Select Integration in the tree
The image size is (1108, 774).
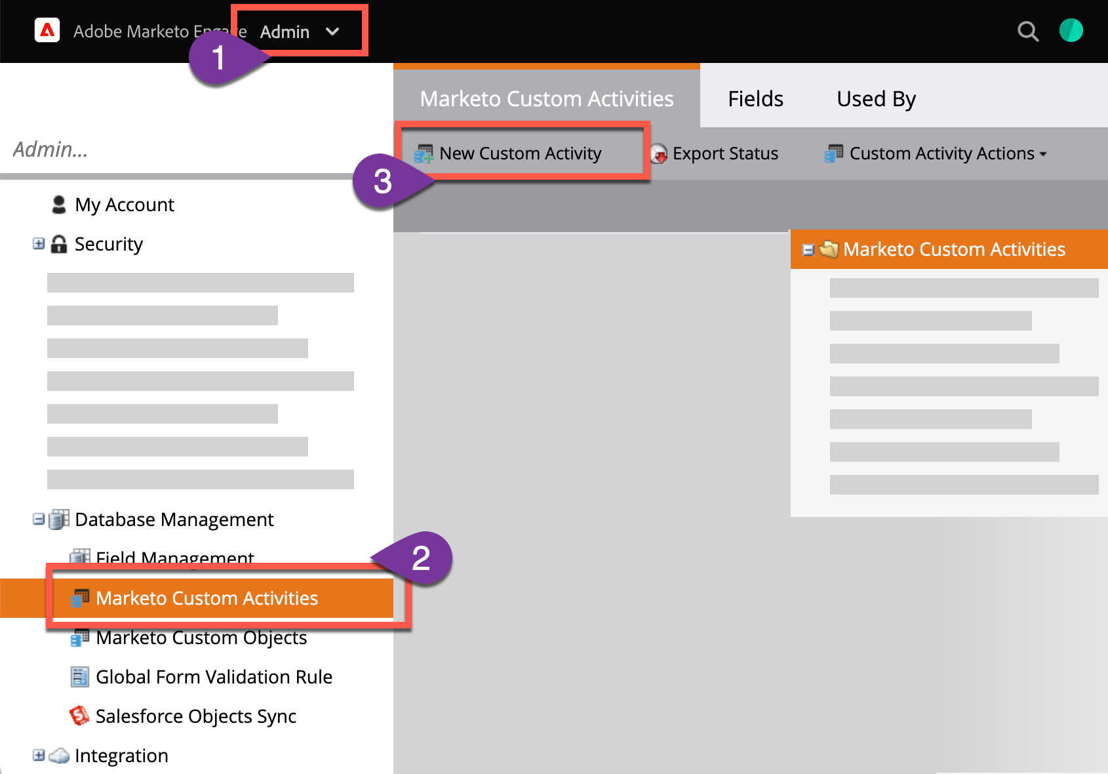point(121,756)
